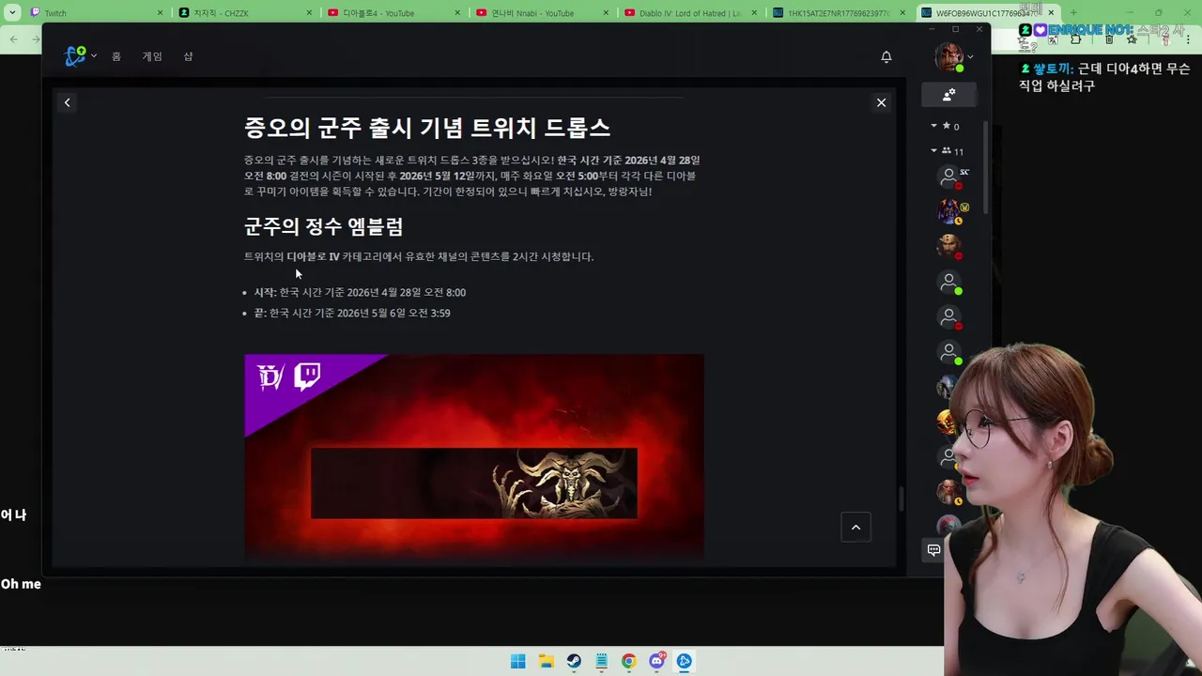Open the Notepad taskbar icon

click(602, 661)
